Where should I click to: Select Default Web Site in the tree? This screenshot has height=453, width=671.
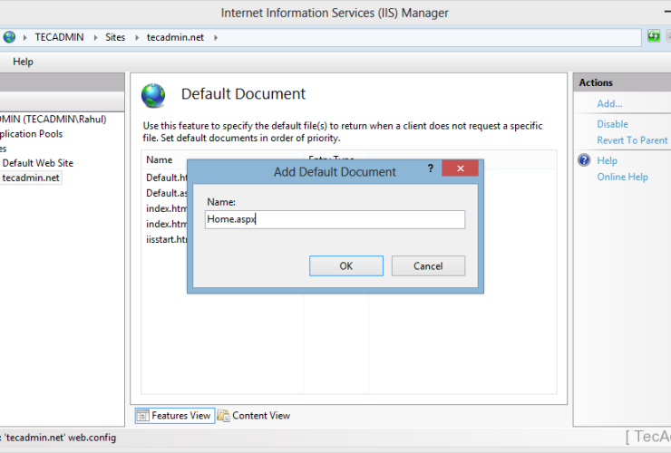pyautogui.click(x=37, y=163)
